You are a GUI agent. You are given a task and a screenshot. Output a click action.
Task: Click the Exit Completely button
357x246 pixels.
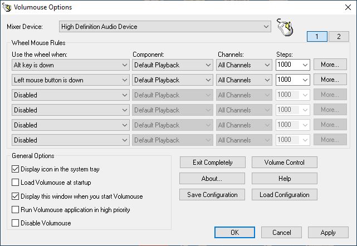(x=212, y=163)
